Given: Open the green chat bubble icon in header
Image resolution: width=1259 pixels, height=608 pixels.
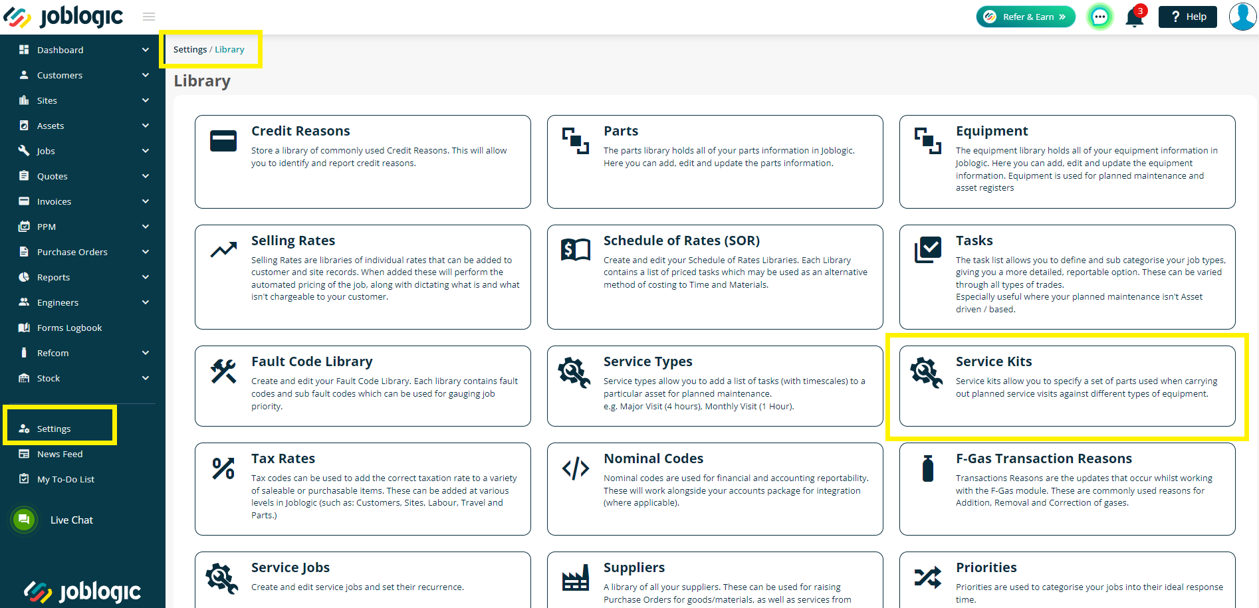Looking at the screenshot, I should [1100, 17].
